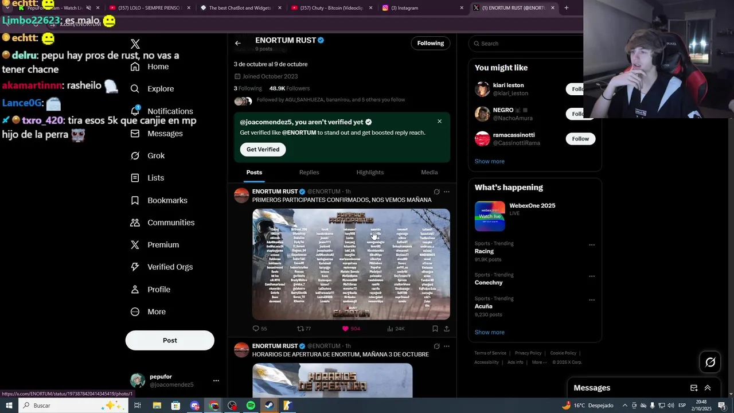Switch to the Instagram browser tab
Image resolution: width=734 pixels, height=413 pixels.
tap(423, 8)
